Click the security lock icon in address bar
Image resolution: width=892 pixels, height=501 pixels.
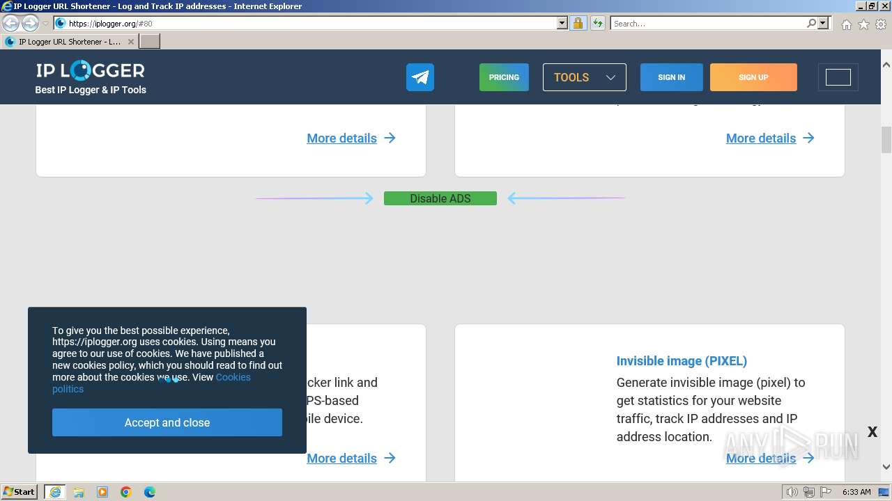point(578,23)
